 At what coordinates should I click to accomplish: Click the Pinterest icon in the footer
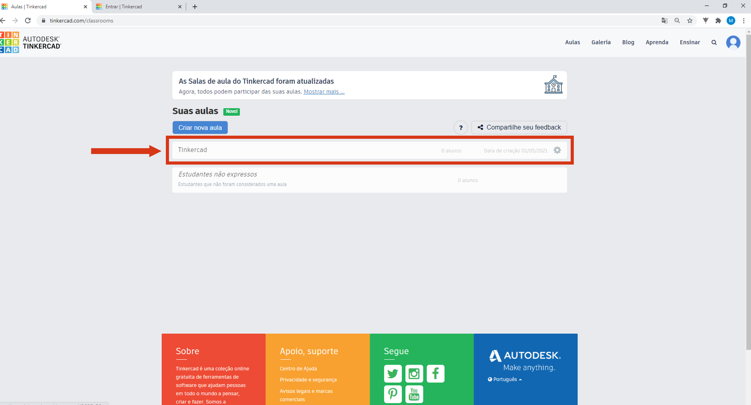click(393, 394)
